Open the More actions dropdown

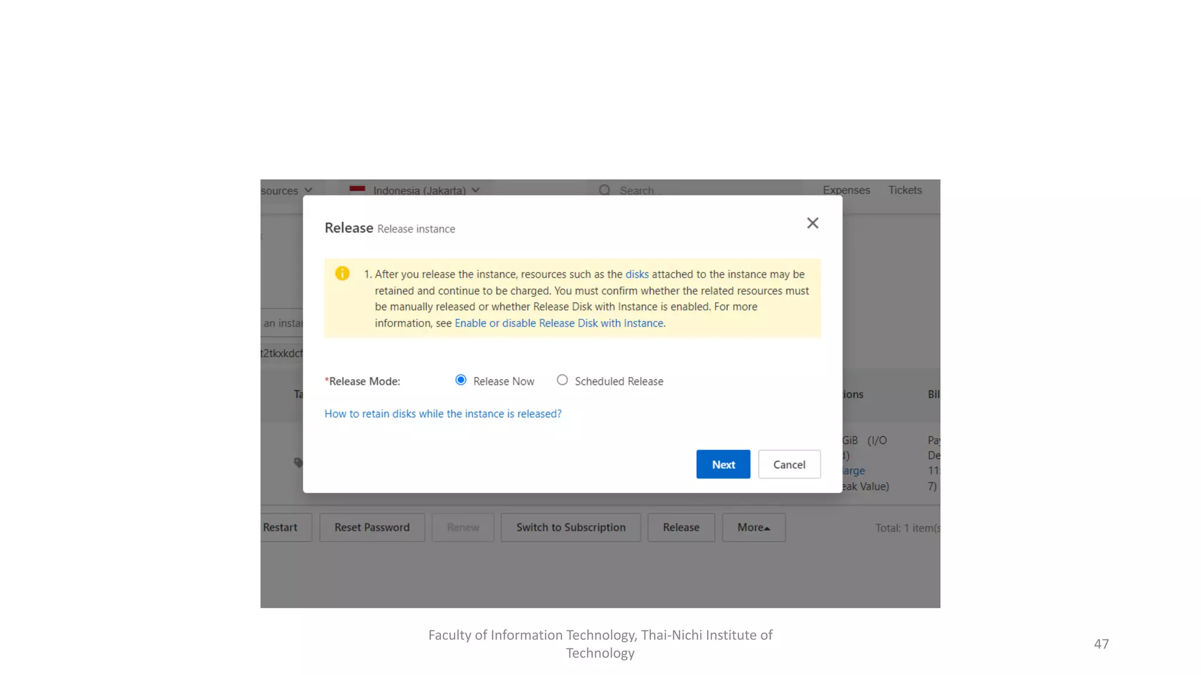(x=754, y=527)
